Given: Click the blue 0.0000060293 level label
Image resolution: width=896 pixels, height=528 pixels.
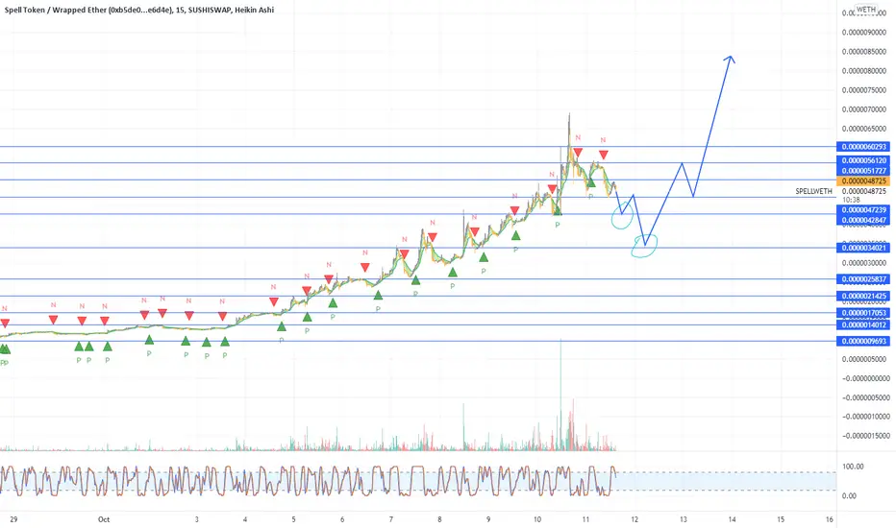Looking at the screenshot, I should pyautogui.click(x=863, y=147).
